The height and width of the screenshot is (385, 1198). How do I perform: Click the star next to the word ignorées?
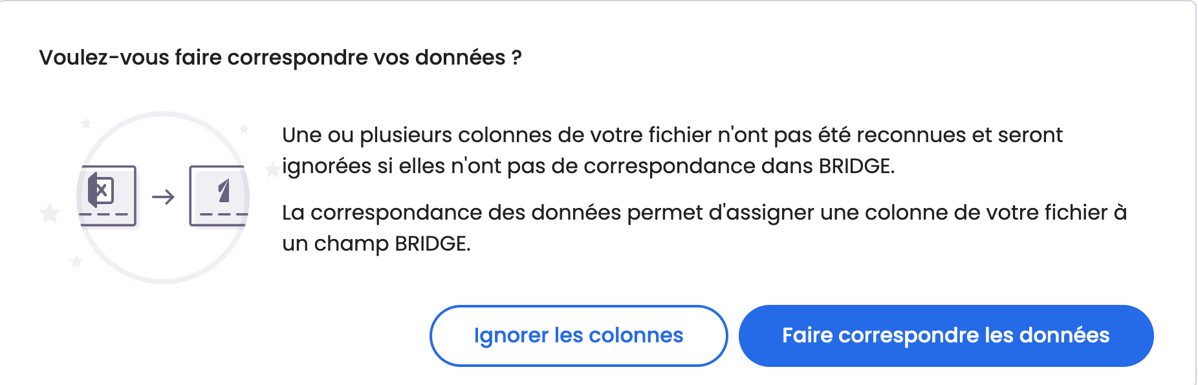coord(272,169)
